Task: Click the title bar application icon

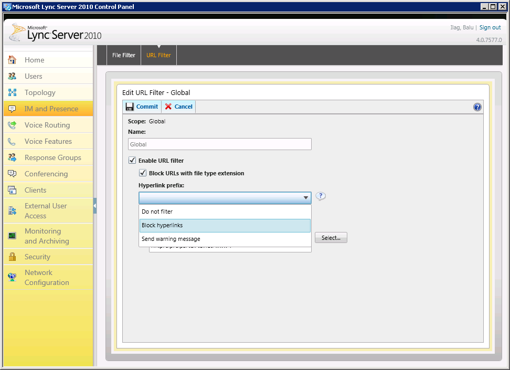Action: coord(7,7)
